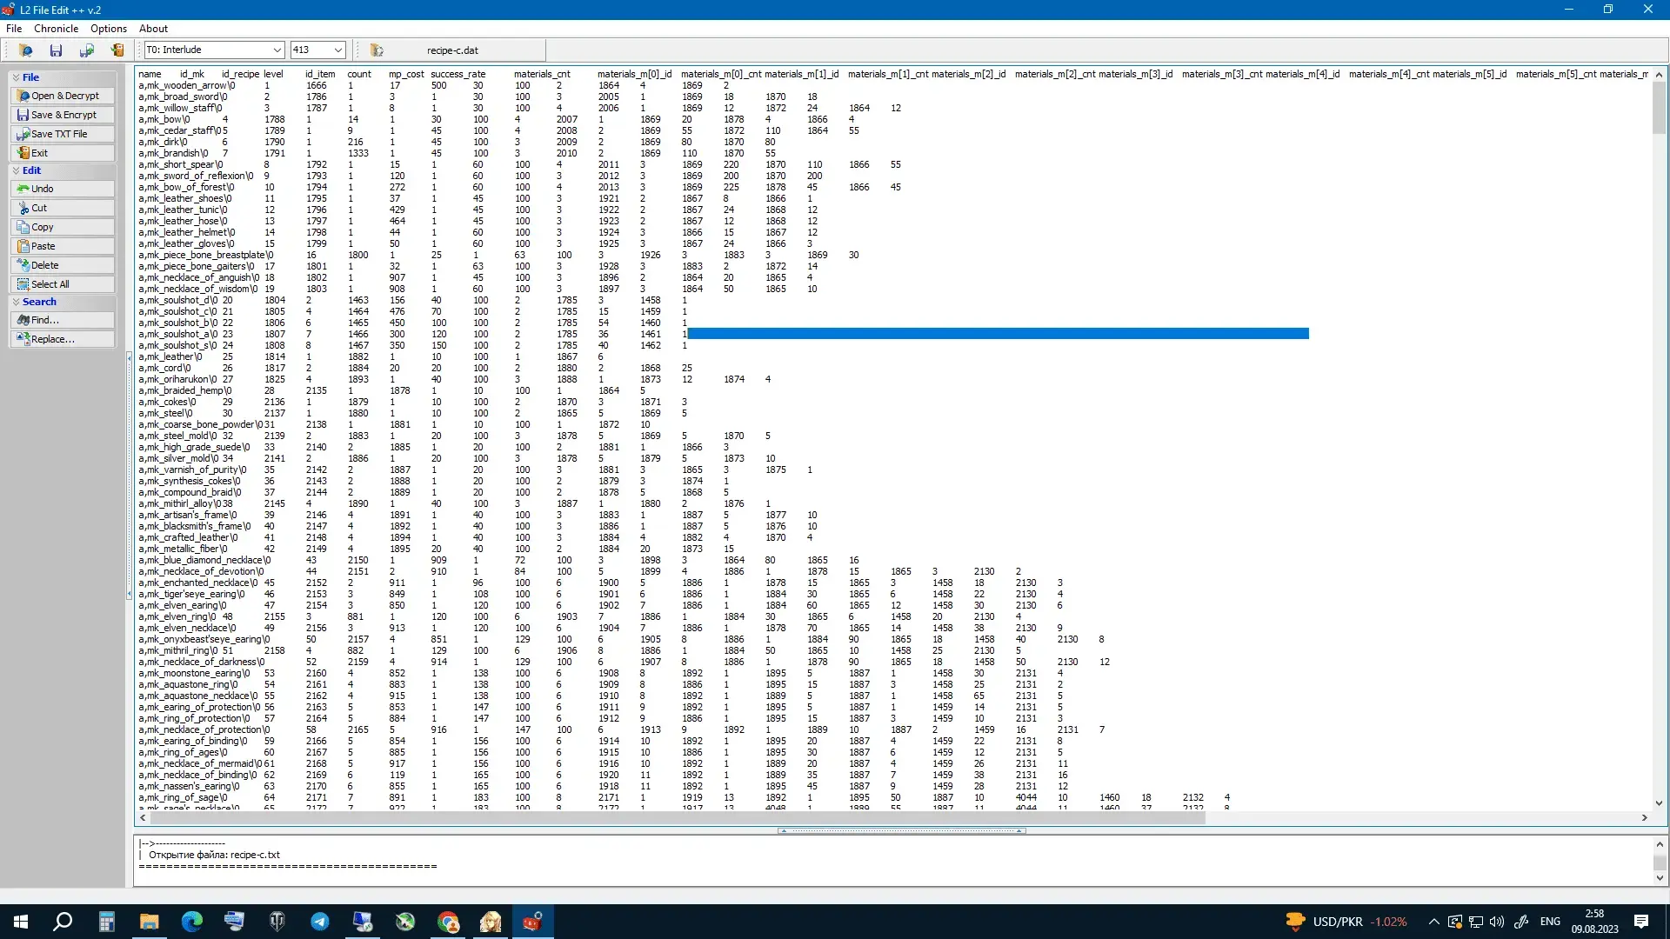1670x939 pixels.
Task: Click the Save TXT toolbar icon
Action: point(86,50)
